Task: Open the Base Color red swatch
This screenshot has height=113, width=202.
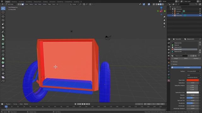Action: [193, 80]
